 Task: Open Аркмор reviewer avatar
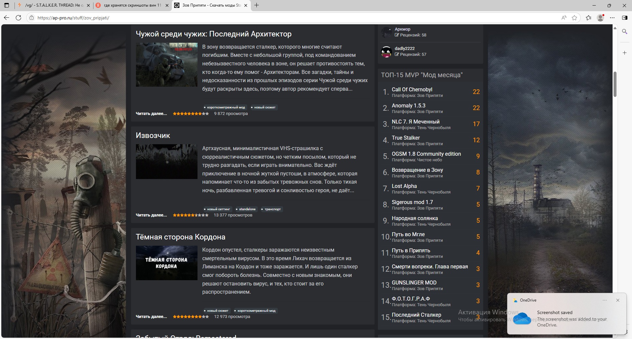tap(386, 32)
